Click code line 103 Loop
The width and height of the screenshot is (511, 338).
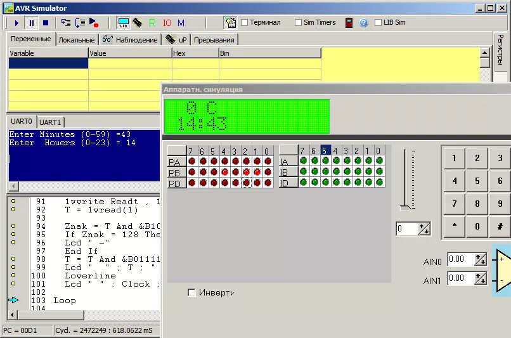(x=64, y=300)
